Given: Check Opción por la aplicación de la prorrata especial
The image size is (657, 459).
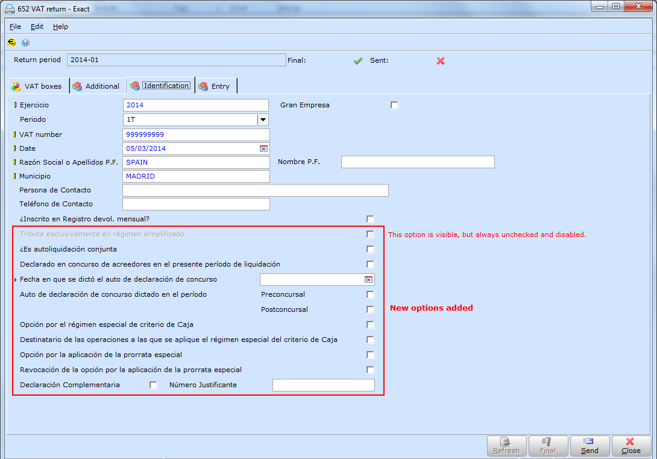Looking at the screenshot, I should click(370, 355).
